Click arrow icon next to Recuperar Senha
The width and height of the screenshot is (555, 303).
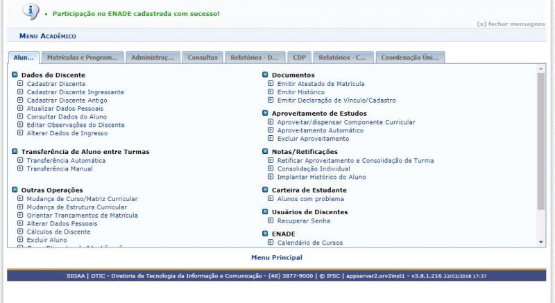coord(271,220)
